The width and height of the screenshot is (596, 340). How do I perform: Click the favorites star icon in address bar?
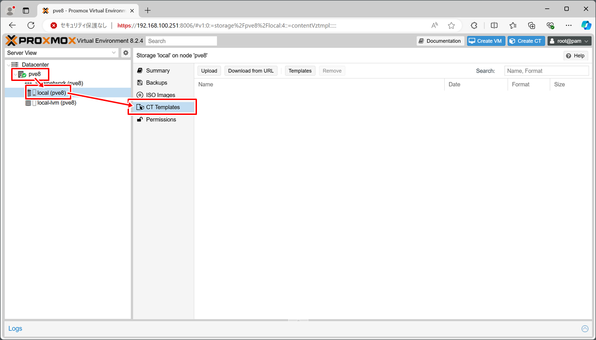click(x=451, y=26)
